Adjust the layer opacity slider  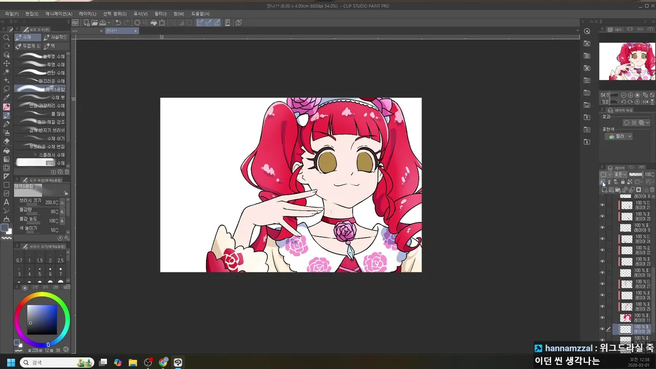click(x=635, y=174)
